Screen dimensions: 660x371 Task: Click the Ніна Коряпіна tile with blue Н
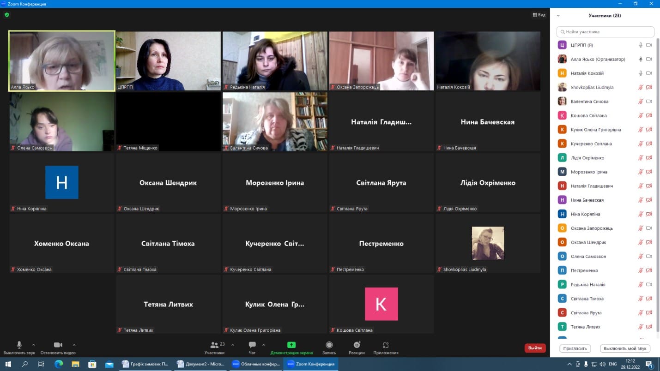coord(62,183)
